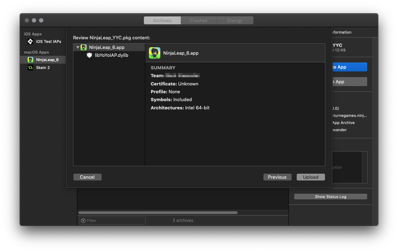The image size is (398, 252).
Task: Click the horizontal scrollbar above Filter field
Action: coord(158,213)
